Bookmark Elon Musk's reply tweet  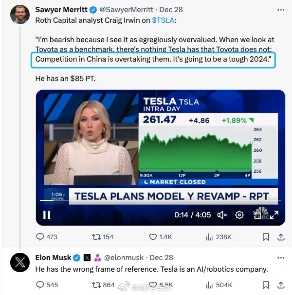pos(266,285)
